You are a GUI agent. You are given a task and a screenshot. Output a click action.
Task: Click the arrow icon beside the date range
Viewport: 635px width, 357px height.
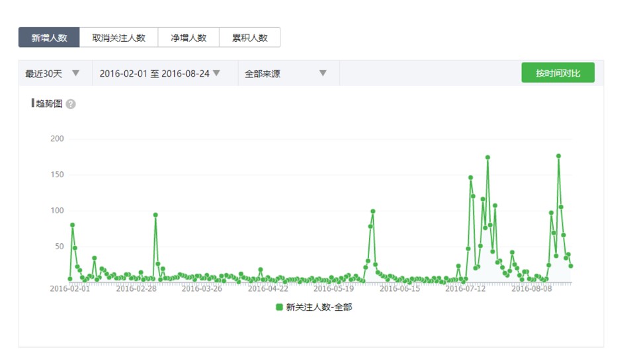[216, 73]
